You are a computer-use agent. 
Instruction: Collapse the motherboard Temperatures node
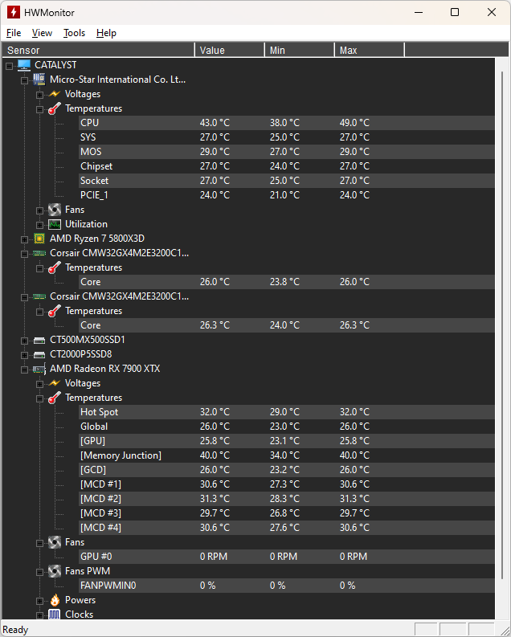click(x=40, y=109)
